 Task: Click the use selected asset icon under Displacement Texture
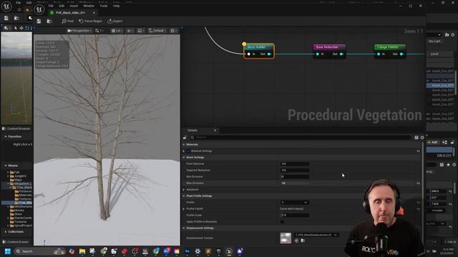click(x=296, y=241)
